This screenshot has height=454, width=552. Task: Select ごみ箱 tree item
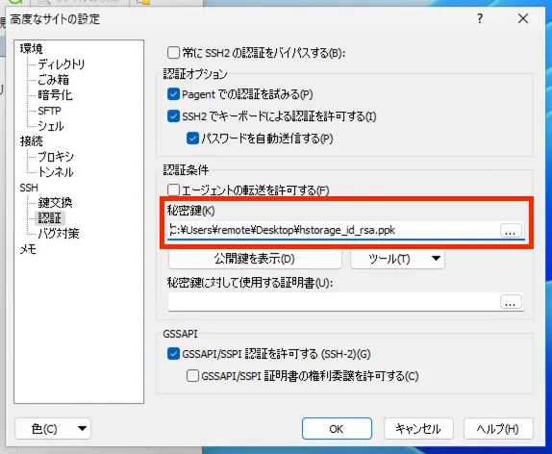53,80
